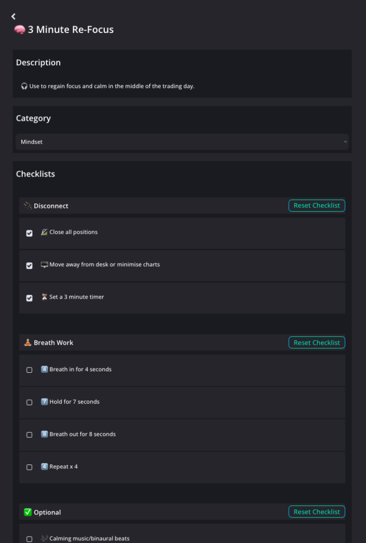Viewport: 366px width, 543px height.
Task: Click the monitor icon on the desk item
Action: [x=44, y=265]
